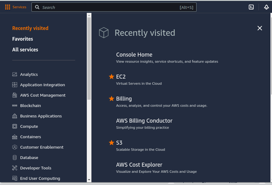
Task: Click 'Simplifying your billing practice' text
Action: click(x=142, y=127)
